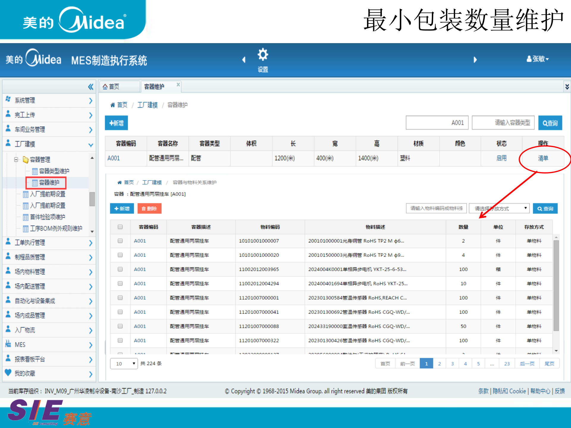Click the 清单 link in the operations column
571x428 pixels.
(x=543, y=158)
